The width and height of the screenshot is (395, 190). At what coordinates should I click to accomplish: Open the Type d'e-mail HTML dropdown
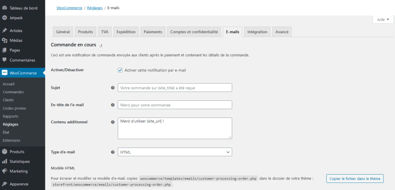click(175, 152)
